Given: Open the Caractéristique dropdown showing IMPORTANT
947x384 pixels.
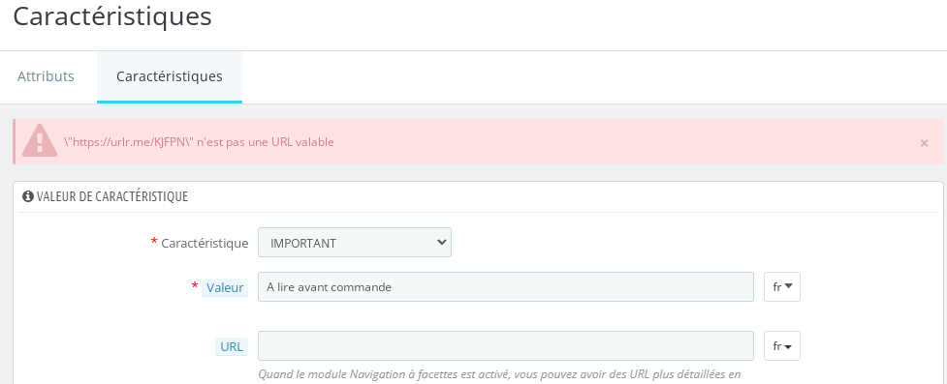Looking at the screenshot, I should point(355,243).
